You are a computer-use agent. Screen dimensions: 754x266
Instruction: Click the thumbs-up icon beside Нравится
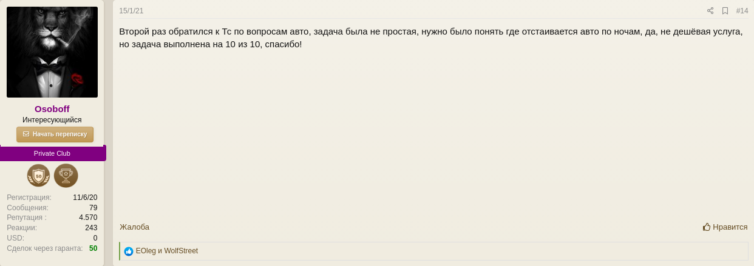[x=707, y=227]
